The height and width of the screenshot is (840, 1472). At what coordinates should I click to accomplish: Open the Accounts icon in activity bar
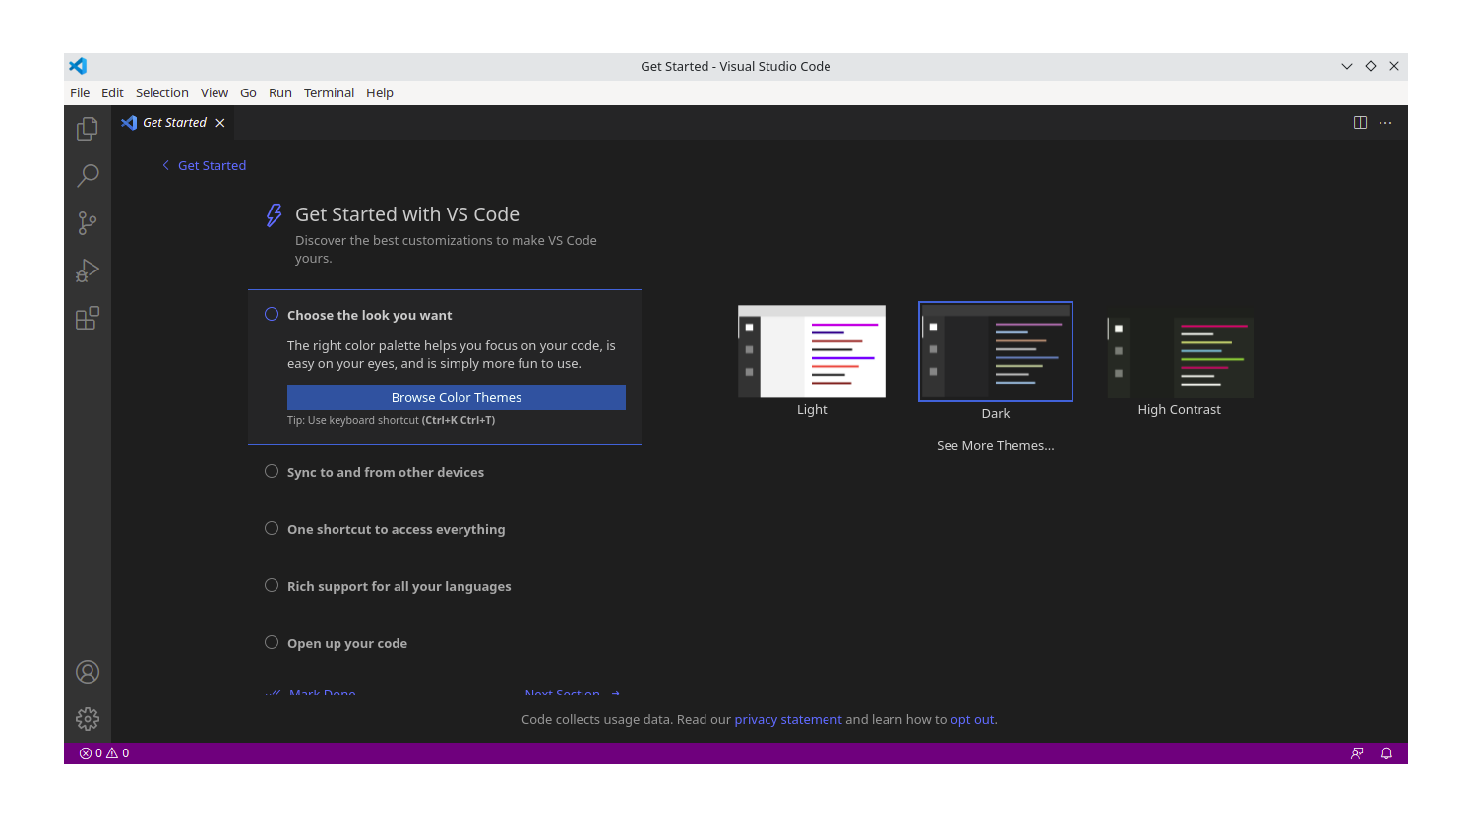point(88,672)
